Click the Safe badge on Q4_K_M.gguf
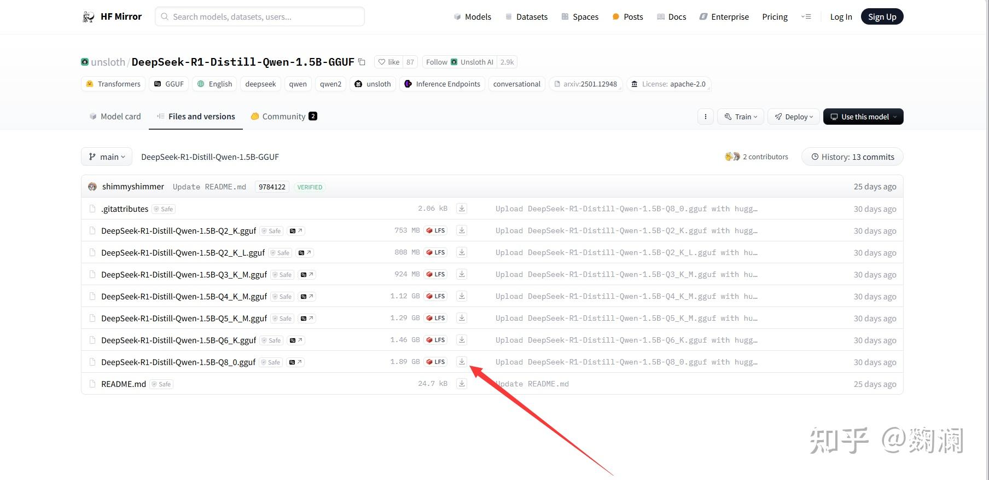The image size is (989, 480). pos(282,297)
